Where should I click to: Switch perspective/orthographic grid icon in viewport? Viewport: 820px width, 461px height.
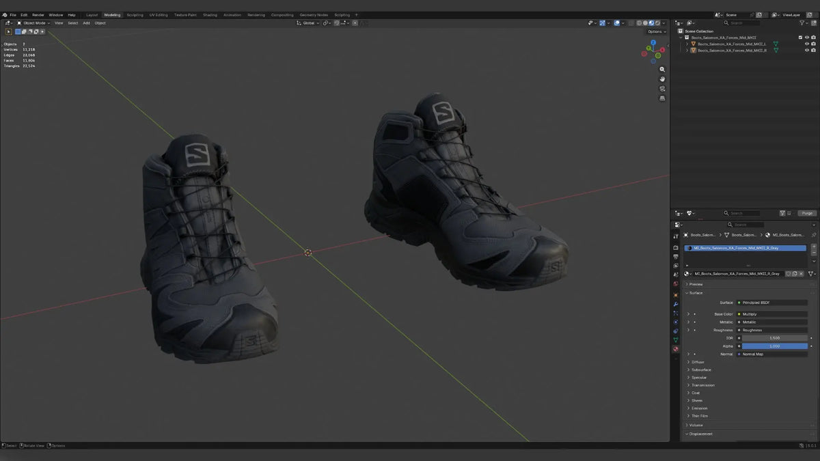[x=662, y=98]
